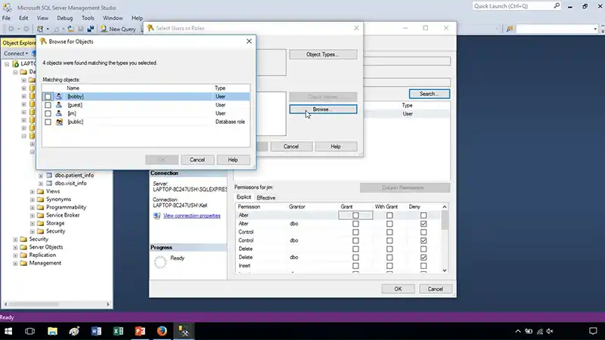
Task: Open the Edit menu
Action: coord(23,17)
